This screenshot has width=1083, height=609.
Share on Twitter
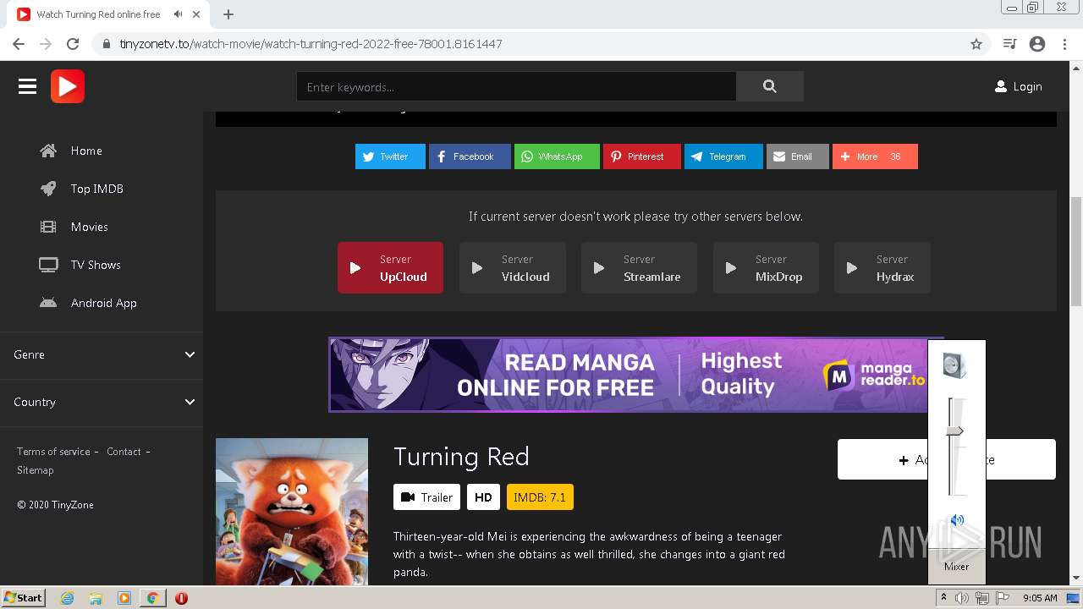tap(390, 156)
